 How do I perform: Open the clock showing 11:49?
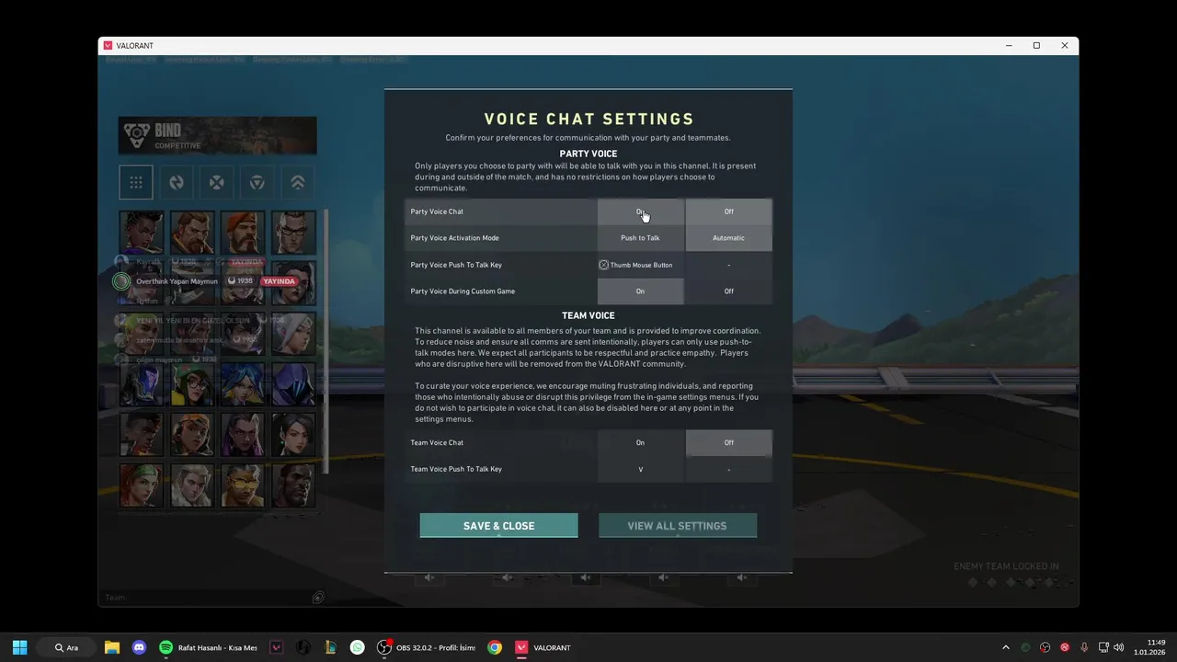tap(1150, 647)
